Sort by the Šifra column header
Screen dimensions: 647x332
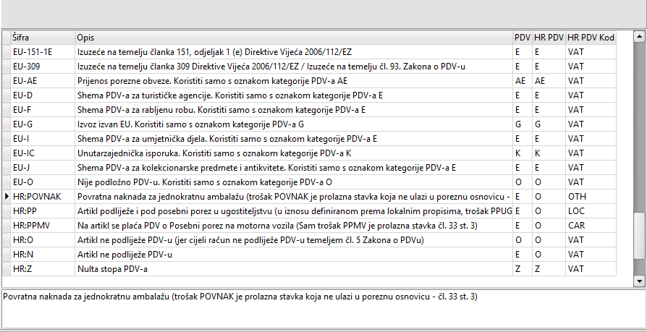[42, 36]
